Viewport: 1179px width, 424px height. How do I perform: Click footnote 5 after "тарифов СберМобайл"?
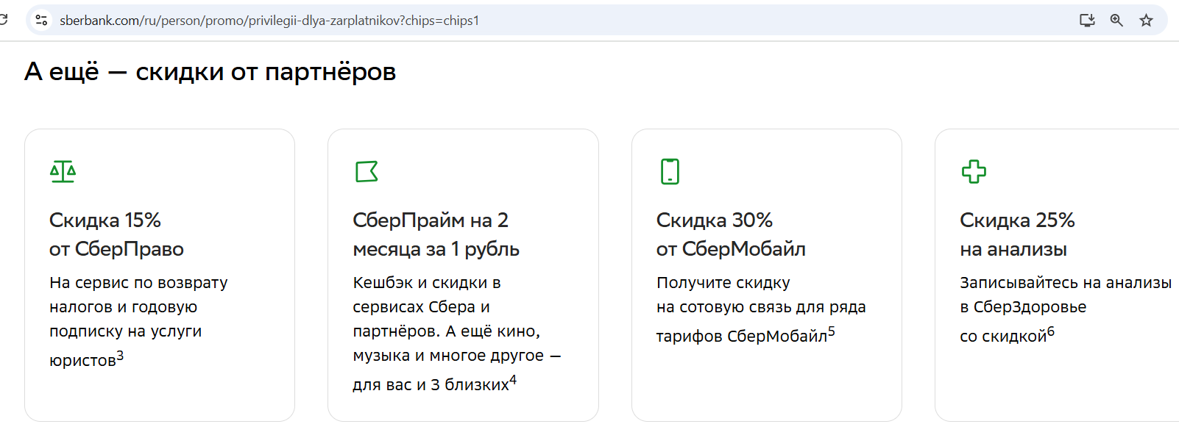pyautogui.click(x=832, y=331)
